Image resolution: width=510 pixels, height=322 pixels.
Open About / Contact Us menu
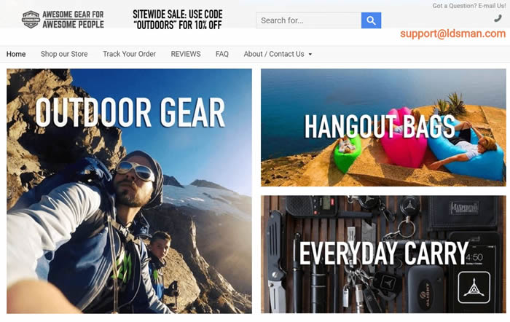click(274, 54)
